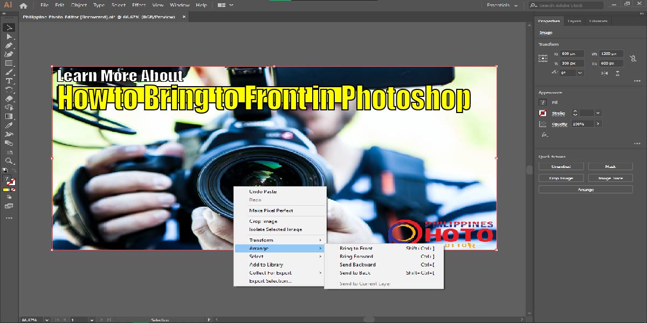
Task: Flip the selected image horizontally
Action: tap(605, 73)
